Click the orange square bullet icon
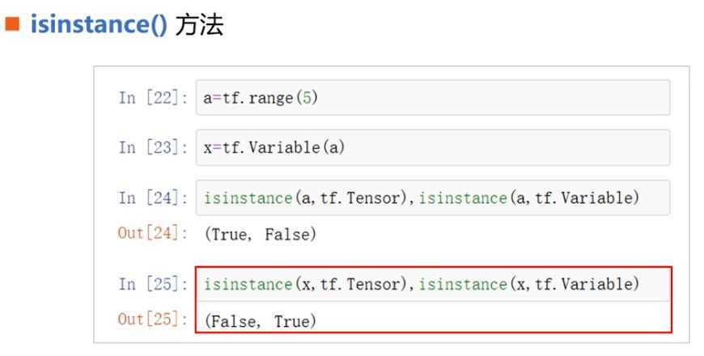This screenshot has height=356, width=704. [11, 23]
